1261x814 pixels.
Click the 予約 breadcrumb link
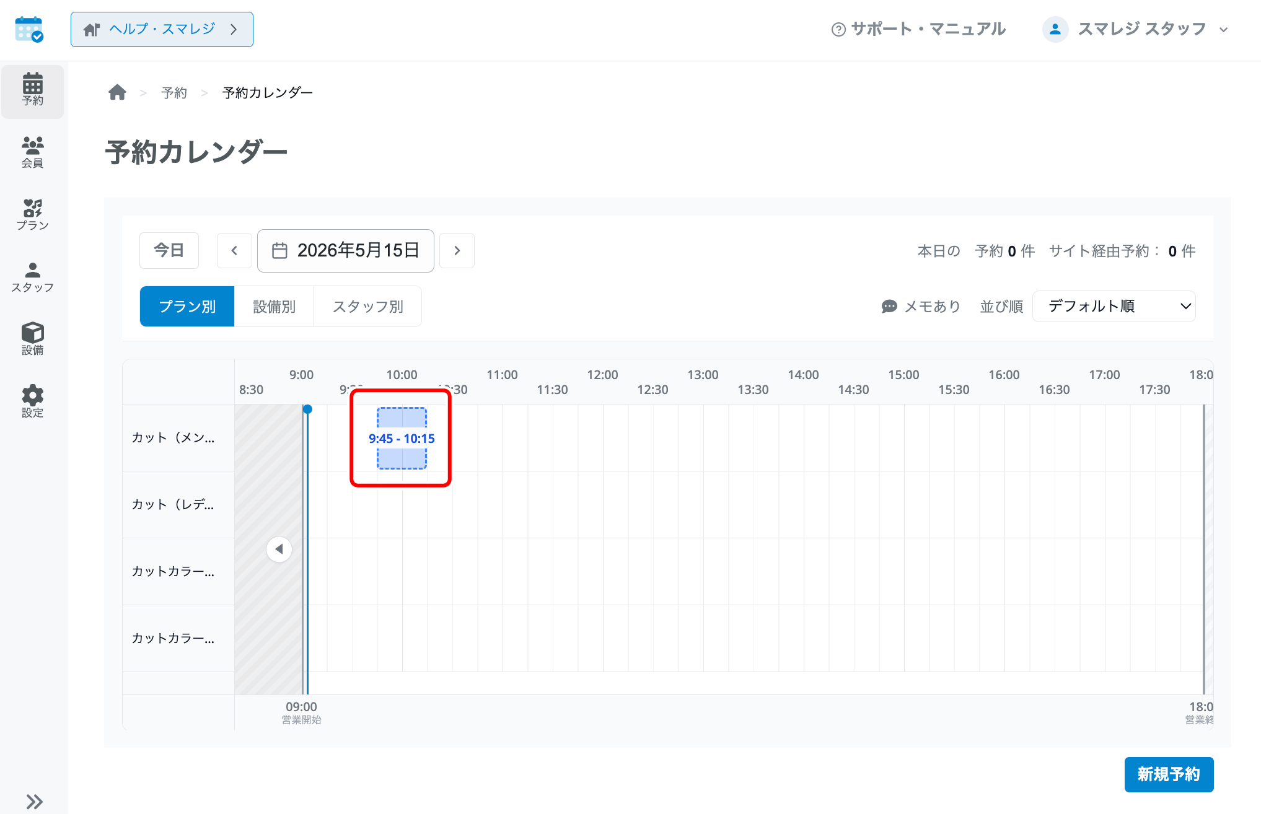point(174,93)
